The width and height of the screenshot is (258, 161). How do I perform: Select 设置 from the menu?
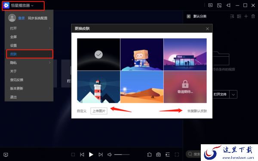point(29,46)
